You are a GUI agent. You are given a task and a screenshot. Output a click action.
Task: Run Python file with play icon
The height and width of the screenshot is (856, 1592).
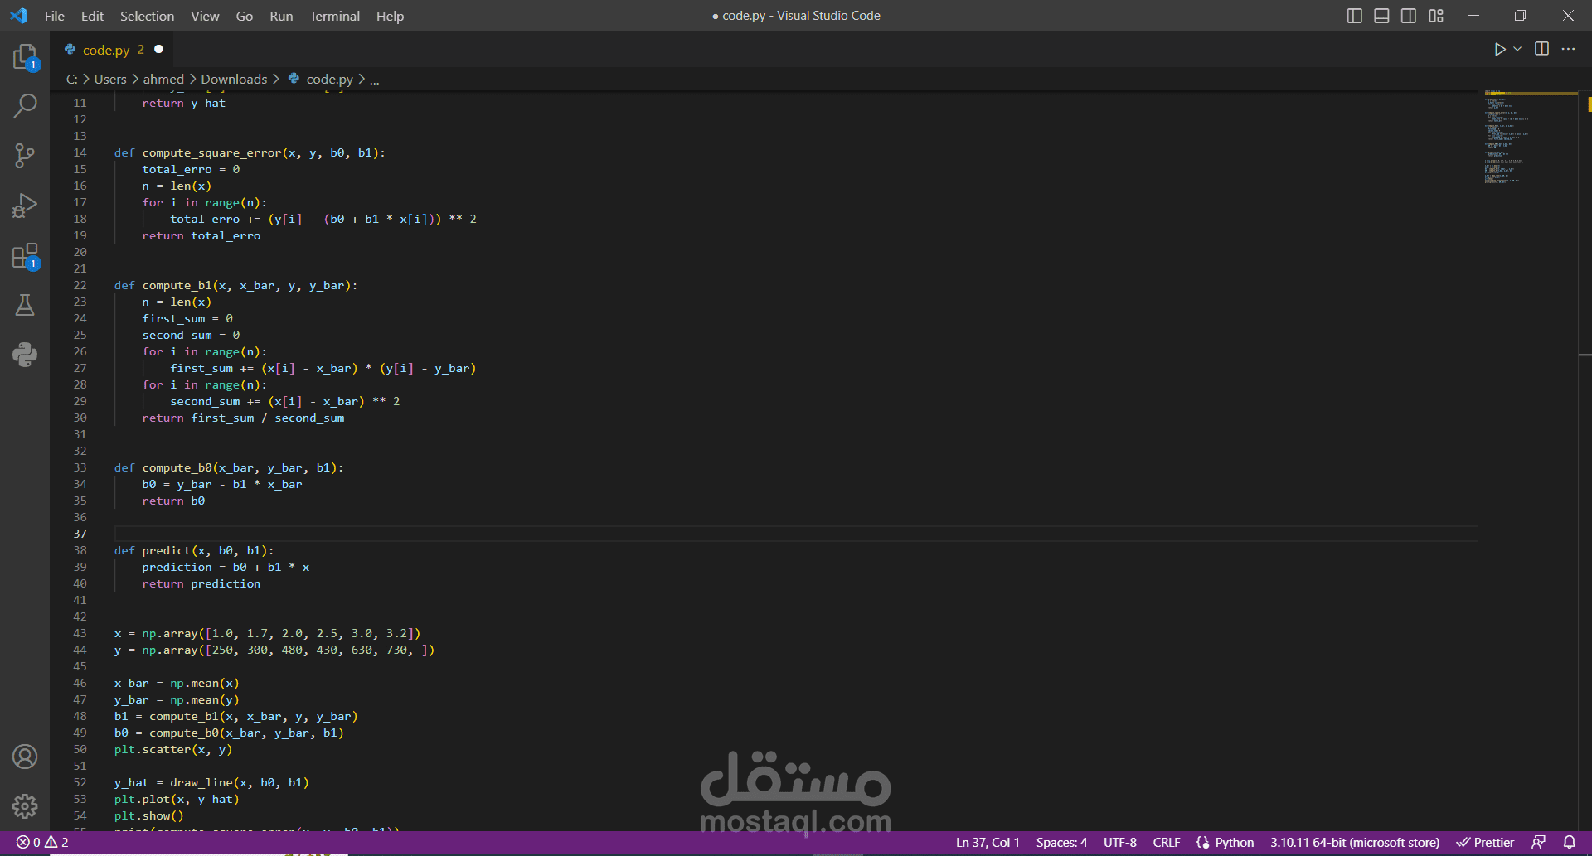[x=1499, y=50]
